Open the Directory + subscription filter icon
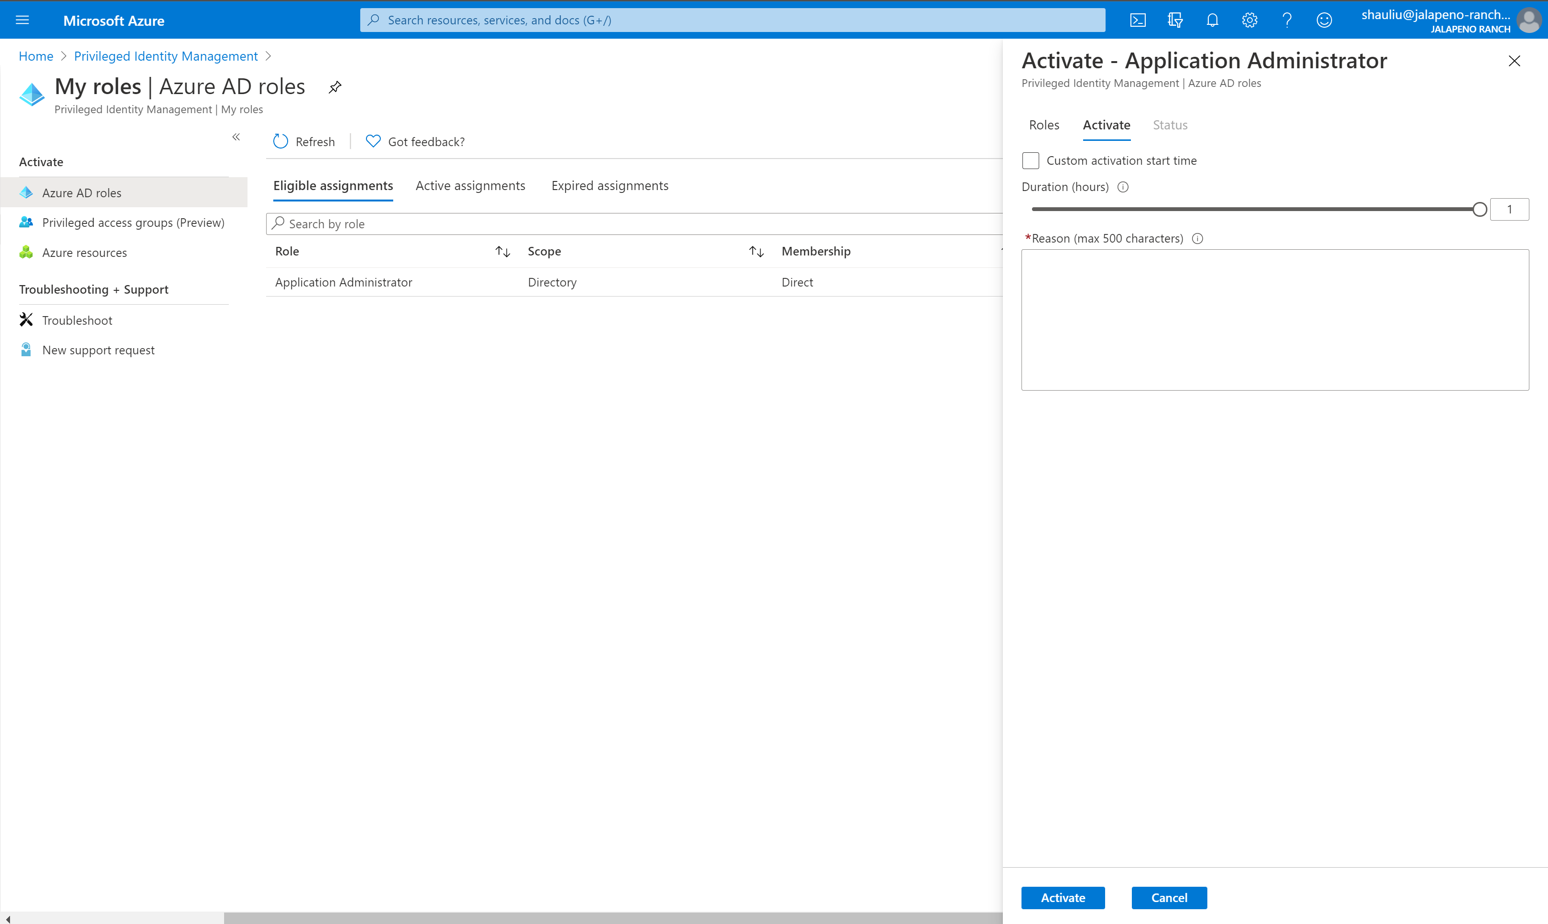 (x=1175, y=20)
